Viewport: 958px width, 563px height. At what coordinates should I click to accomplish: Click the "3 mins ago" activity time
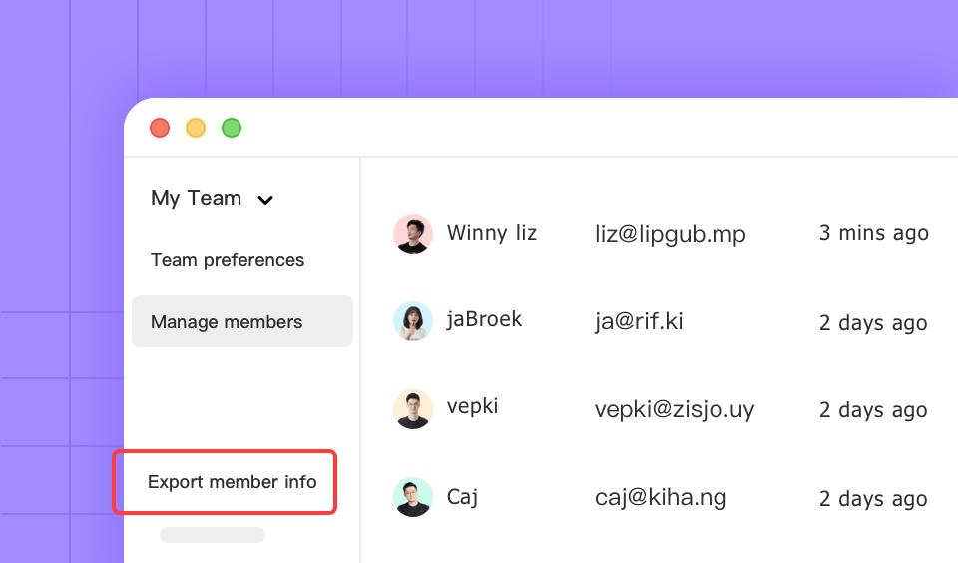(x=873, y=233)
